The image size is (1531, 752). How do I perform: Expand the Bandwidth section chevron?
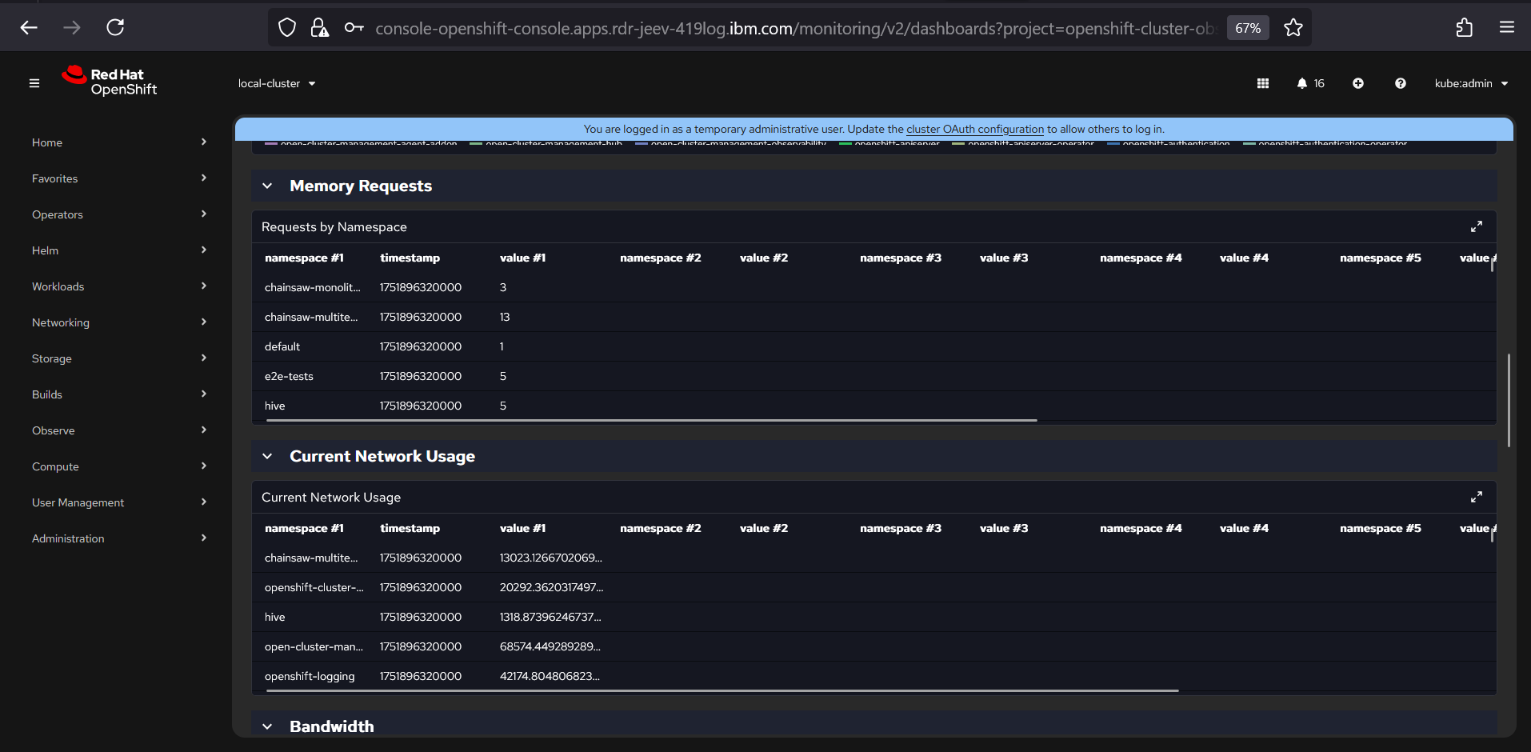(267, 726)
